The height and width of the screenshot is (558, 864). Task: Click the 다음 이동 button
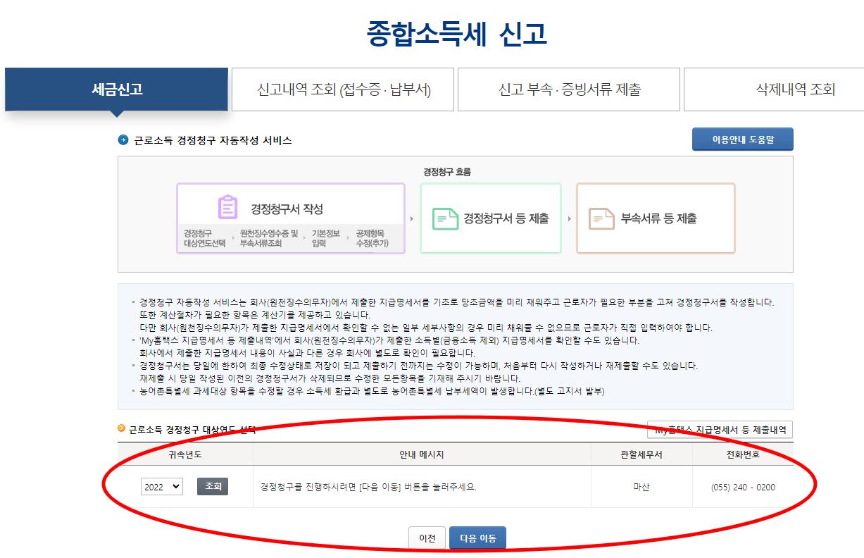pyautogui.click(x=478, y=538)
